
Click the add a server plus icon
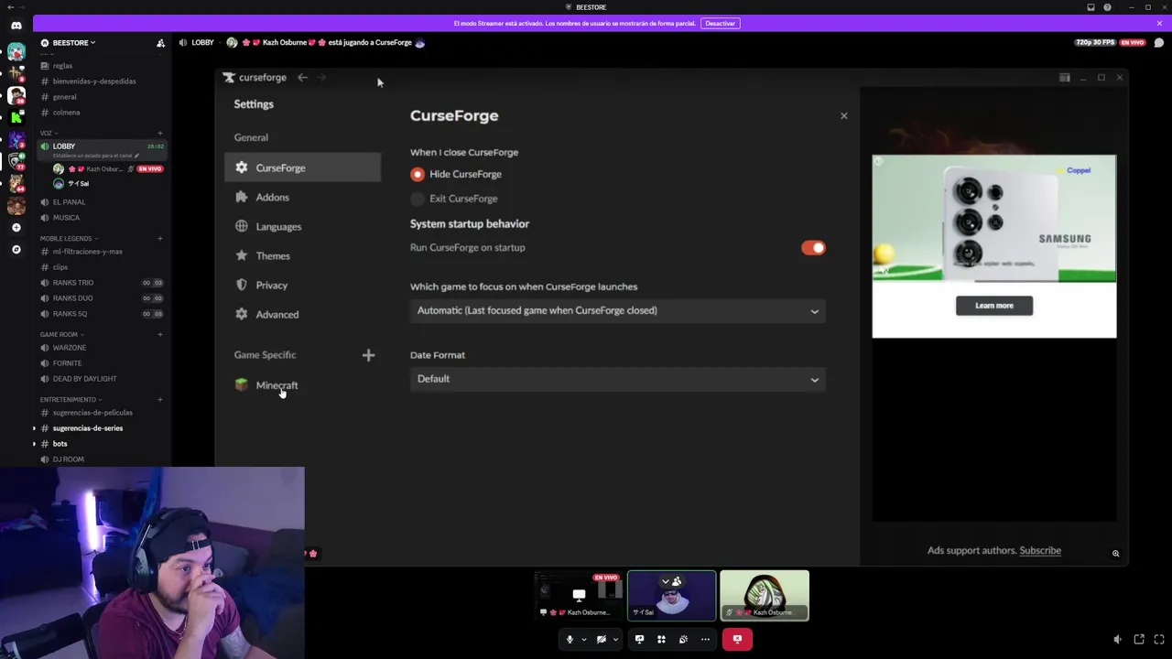pyautogui.click(x=16, y=227)
